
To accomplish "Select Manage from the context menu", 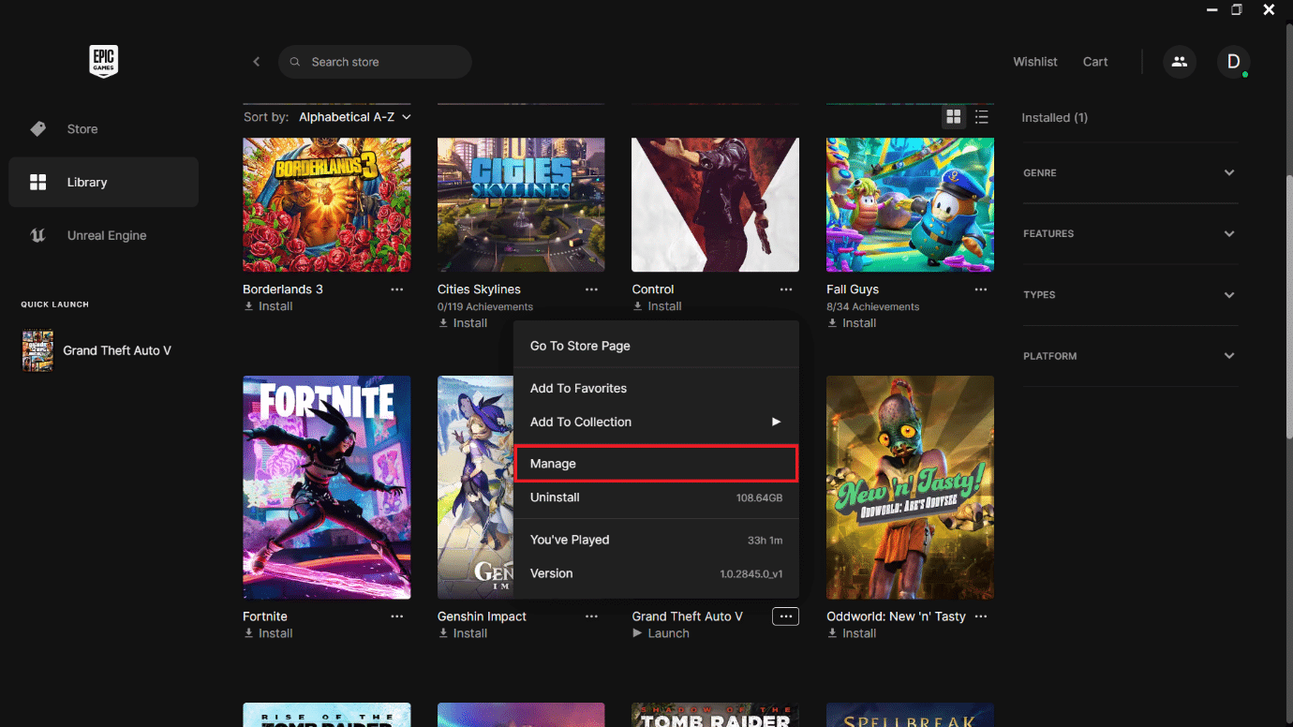I will point(656,464).
